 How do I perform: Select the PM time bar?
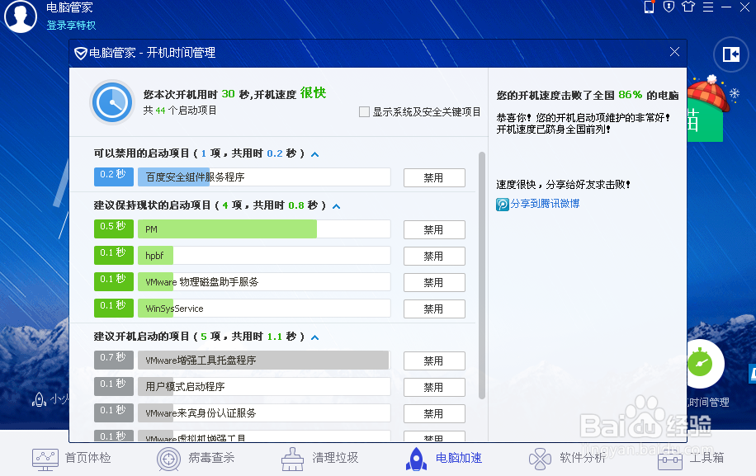(264, 229)
